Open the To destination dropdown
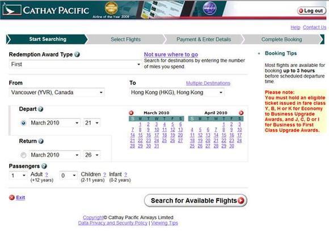Viewport: 329px width, 235px height. [176, 92]
